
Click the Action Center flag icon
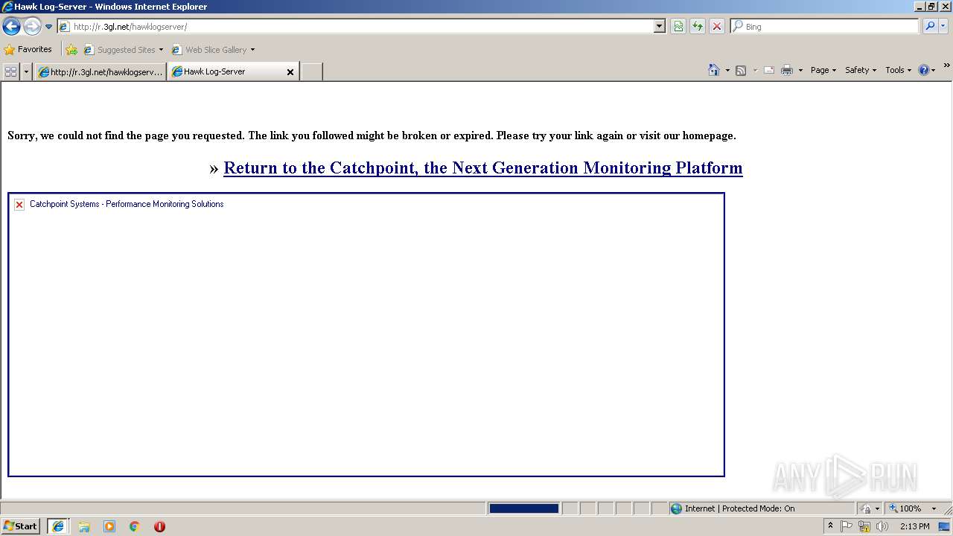point(847,526)
